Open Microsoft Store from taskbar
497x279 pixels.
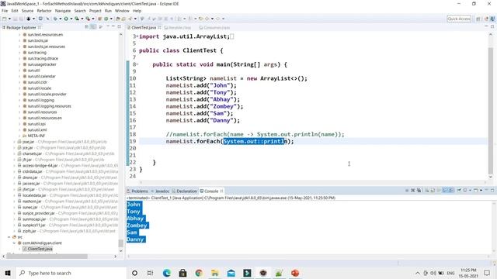click(x=183, y=273)
